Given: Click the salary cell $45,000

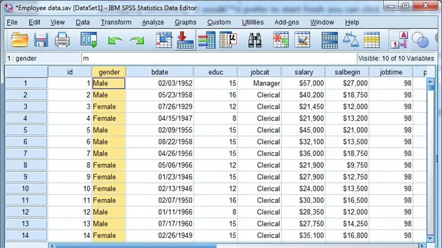Looking at the screenshot, I should [x=303, y=130].
